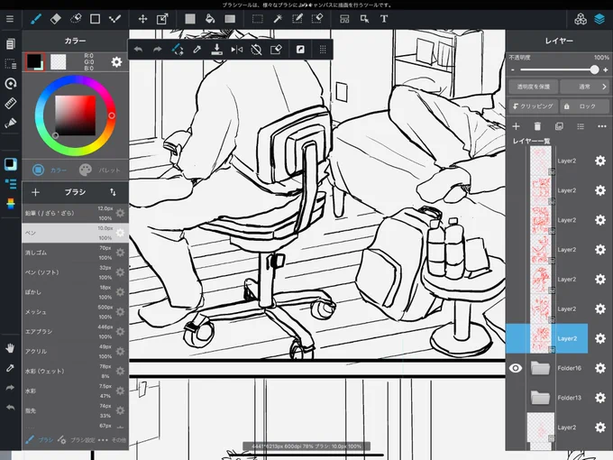Viewport: 613px width, 460px height.
Task: Select the Brush tool in top toolbar
Action: pos(36,19)
